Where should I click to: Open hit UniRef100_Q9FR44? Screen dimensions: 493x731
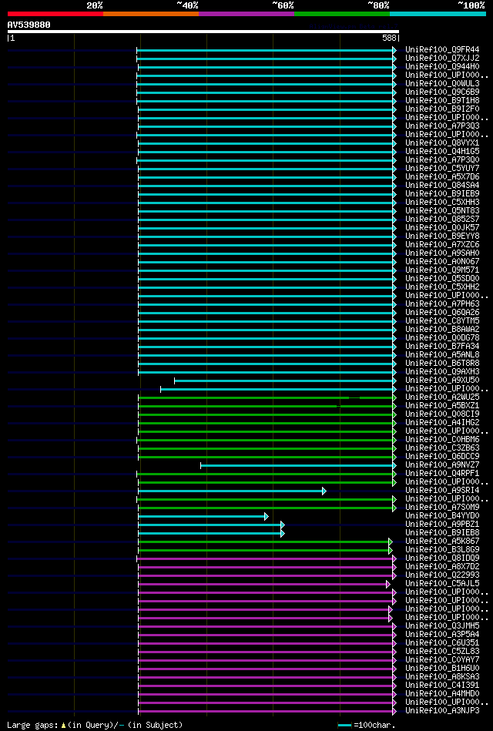tap(442, 49)
